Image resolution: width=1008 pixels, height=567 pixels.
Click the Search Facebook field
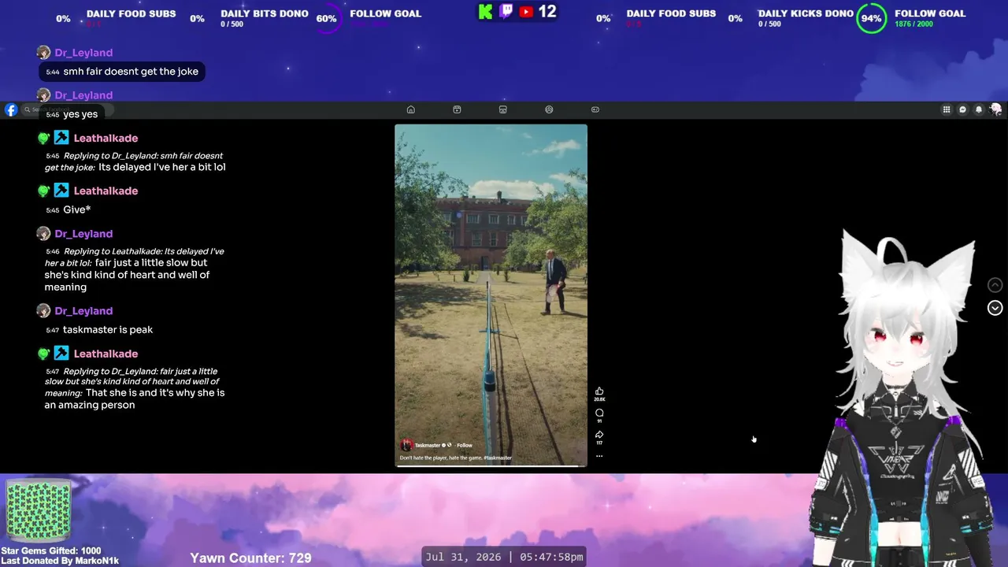[68, 109]
